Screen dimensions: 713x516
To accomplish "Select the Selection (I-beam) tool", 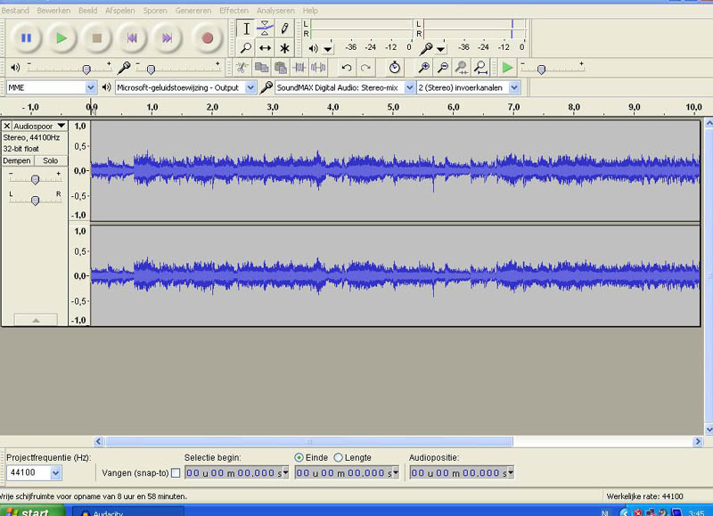I will point(246,29).
